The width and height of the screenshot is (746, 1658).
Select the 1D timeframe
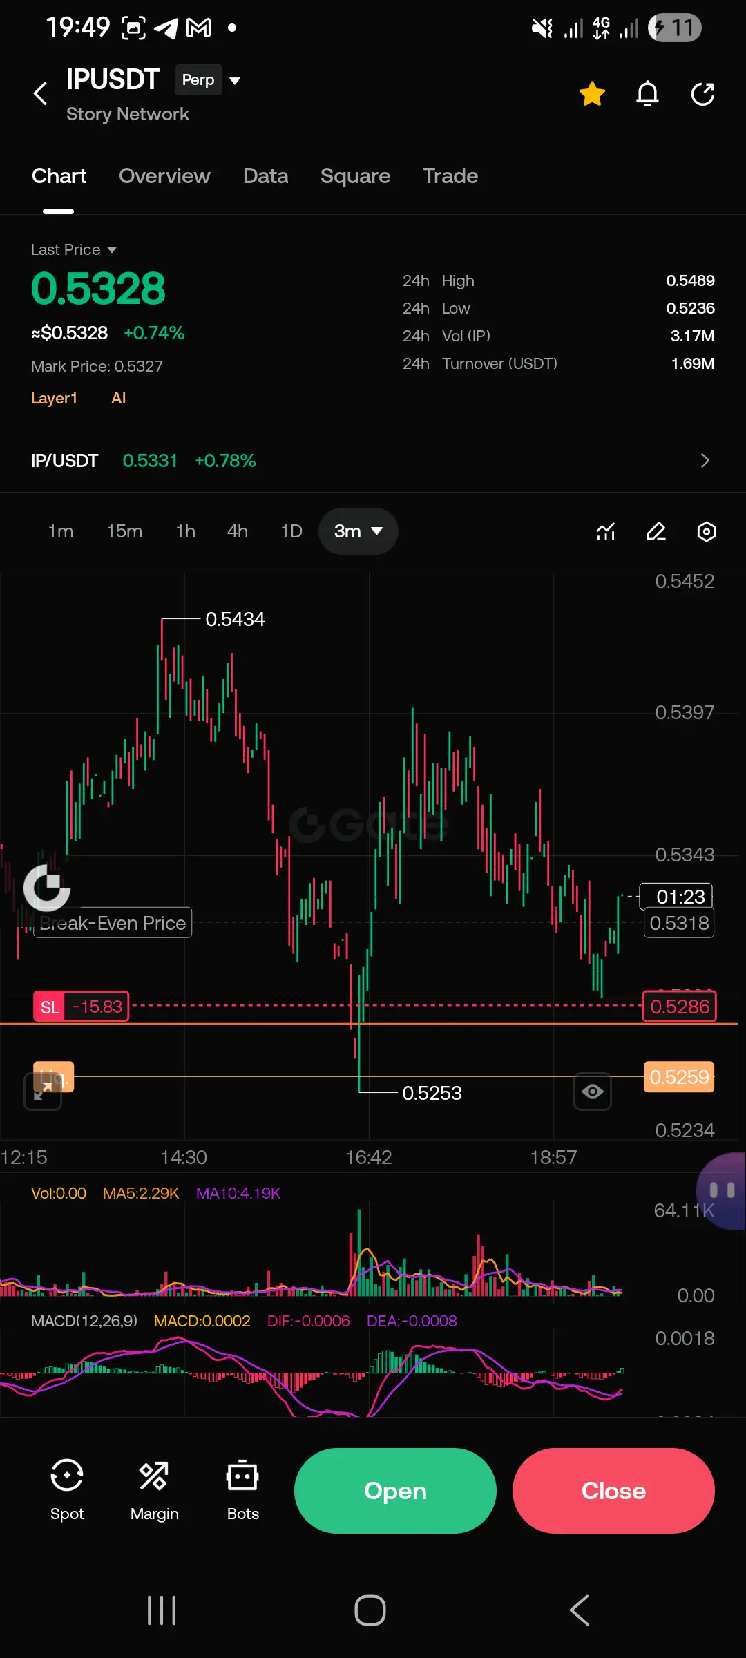(291, 531)
